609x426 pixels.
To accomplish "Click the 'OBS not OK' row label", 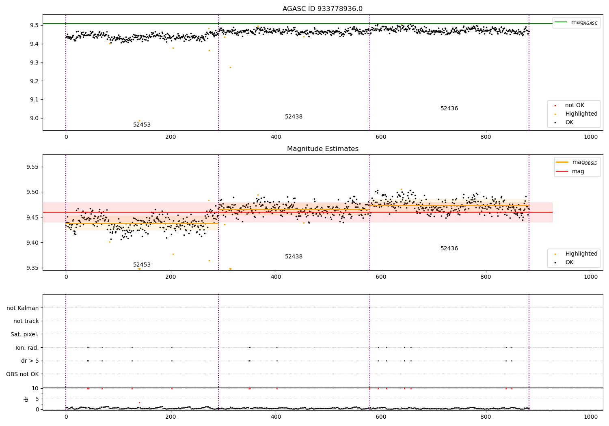I will click(22, 374).
